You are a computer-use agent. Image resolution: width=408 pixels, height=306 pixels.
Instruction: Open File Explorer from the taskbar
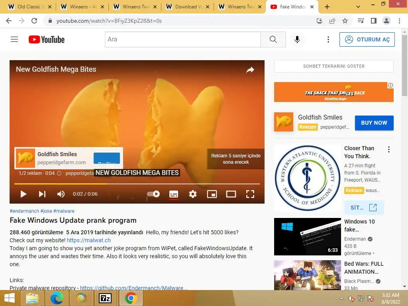click(x=32, y=298)
